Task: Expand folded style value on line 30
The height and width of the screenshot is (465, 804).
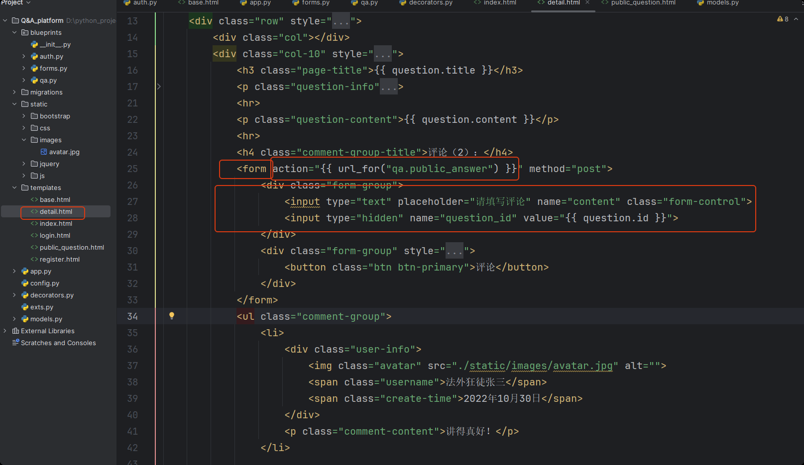Action: [x=455, y=251]
